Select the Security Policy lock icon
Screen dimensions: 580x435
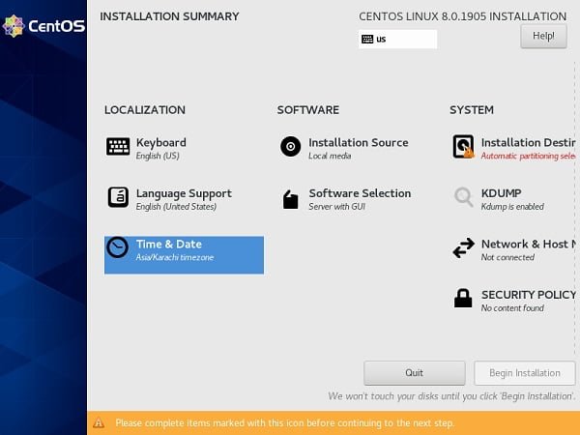click(x=463, y=298)
